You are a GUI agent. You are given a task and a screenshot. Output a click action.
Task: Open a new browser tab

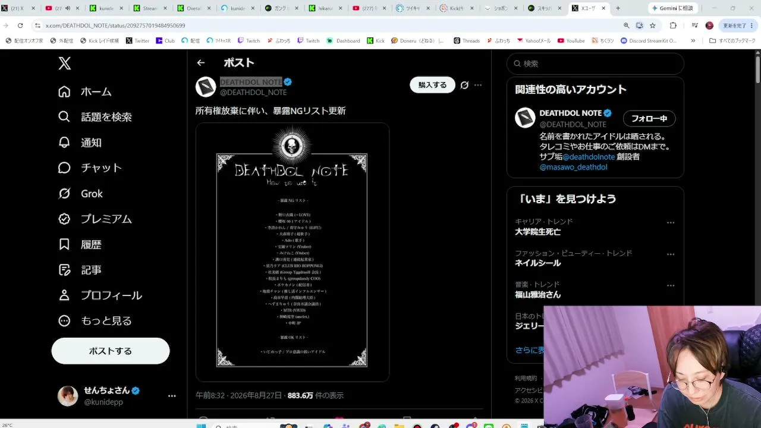[x=618, y=8]
